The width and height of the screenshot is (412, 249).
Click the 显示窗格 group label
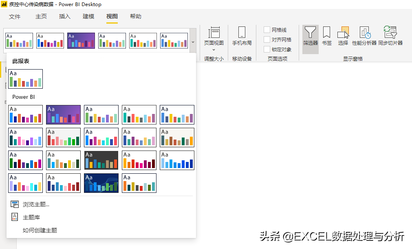coord(353,59)
